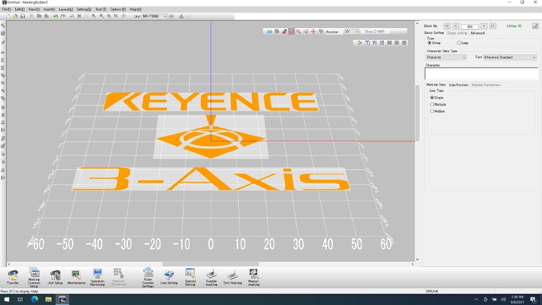542x305 pixels.
Task: Choose Single line type
Action: (432, 98)
